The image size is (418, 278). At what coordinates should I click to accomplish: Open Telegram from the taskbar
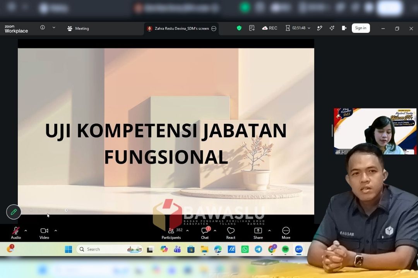pyautogui.click(x=258, y=249)
